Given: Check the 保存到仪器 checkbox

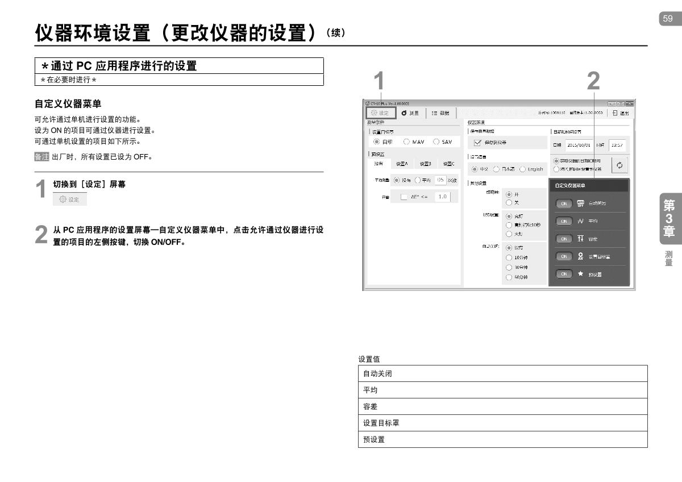Looking at the screenshot, I should (x=477, y=142).
